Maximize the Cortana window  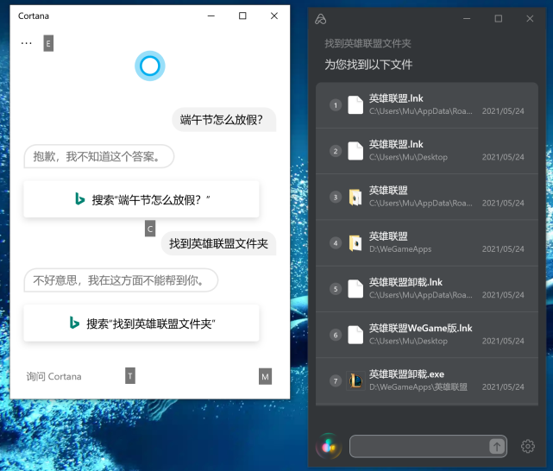[242, 16]
